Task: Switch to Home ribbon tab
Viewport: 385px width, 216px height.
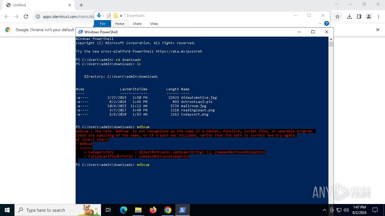Action: (119, 24)
